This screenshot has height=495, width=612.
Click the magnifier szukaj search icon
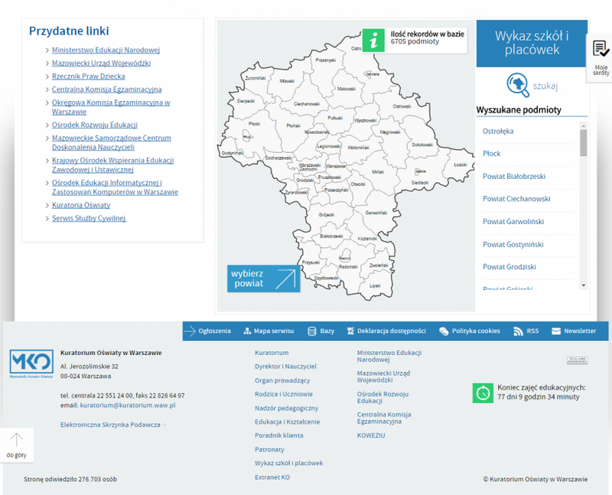(518, 84)
